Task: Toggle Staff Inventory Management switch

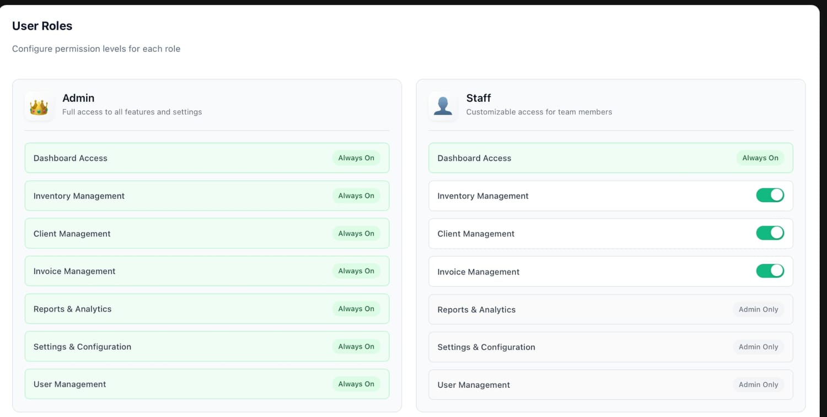Action: 770,196
